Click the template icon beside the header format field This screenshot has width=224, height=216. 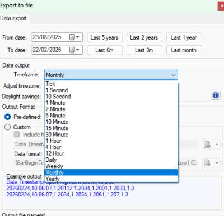click(207, 145)
